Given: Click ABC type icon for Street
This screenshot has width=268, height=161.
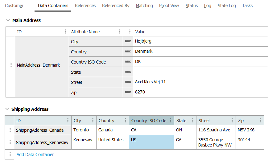Looking at the screenshot, I should point(128,82).
